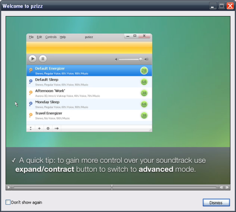The image size is (236, 212).
Task: Select the Default Sleep soundtrack
Action: pos(89,82)
